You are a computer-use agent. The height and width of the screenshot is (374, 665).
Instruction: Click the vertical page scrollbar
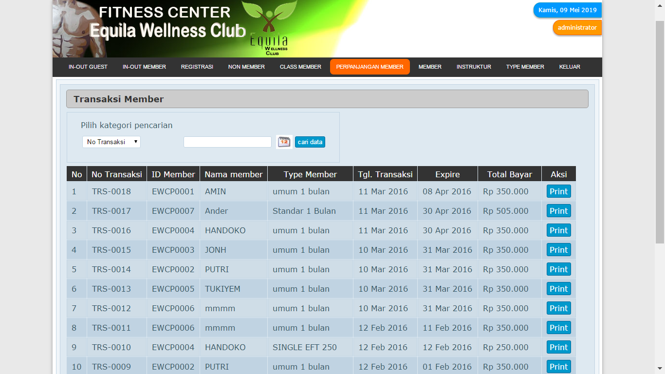pos(660,131)
